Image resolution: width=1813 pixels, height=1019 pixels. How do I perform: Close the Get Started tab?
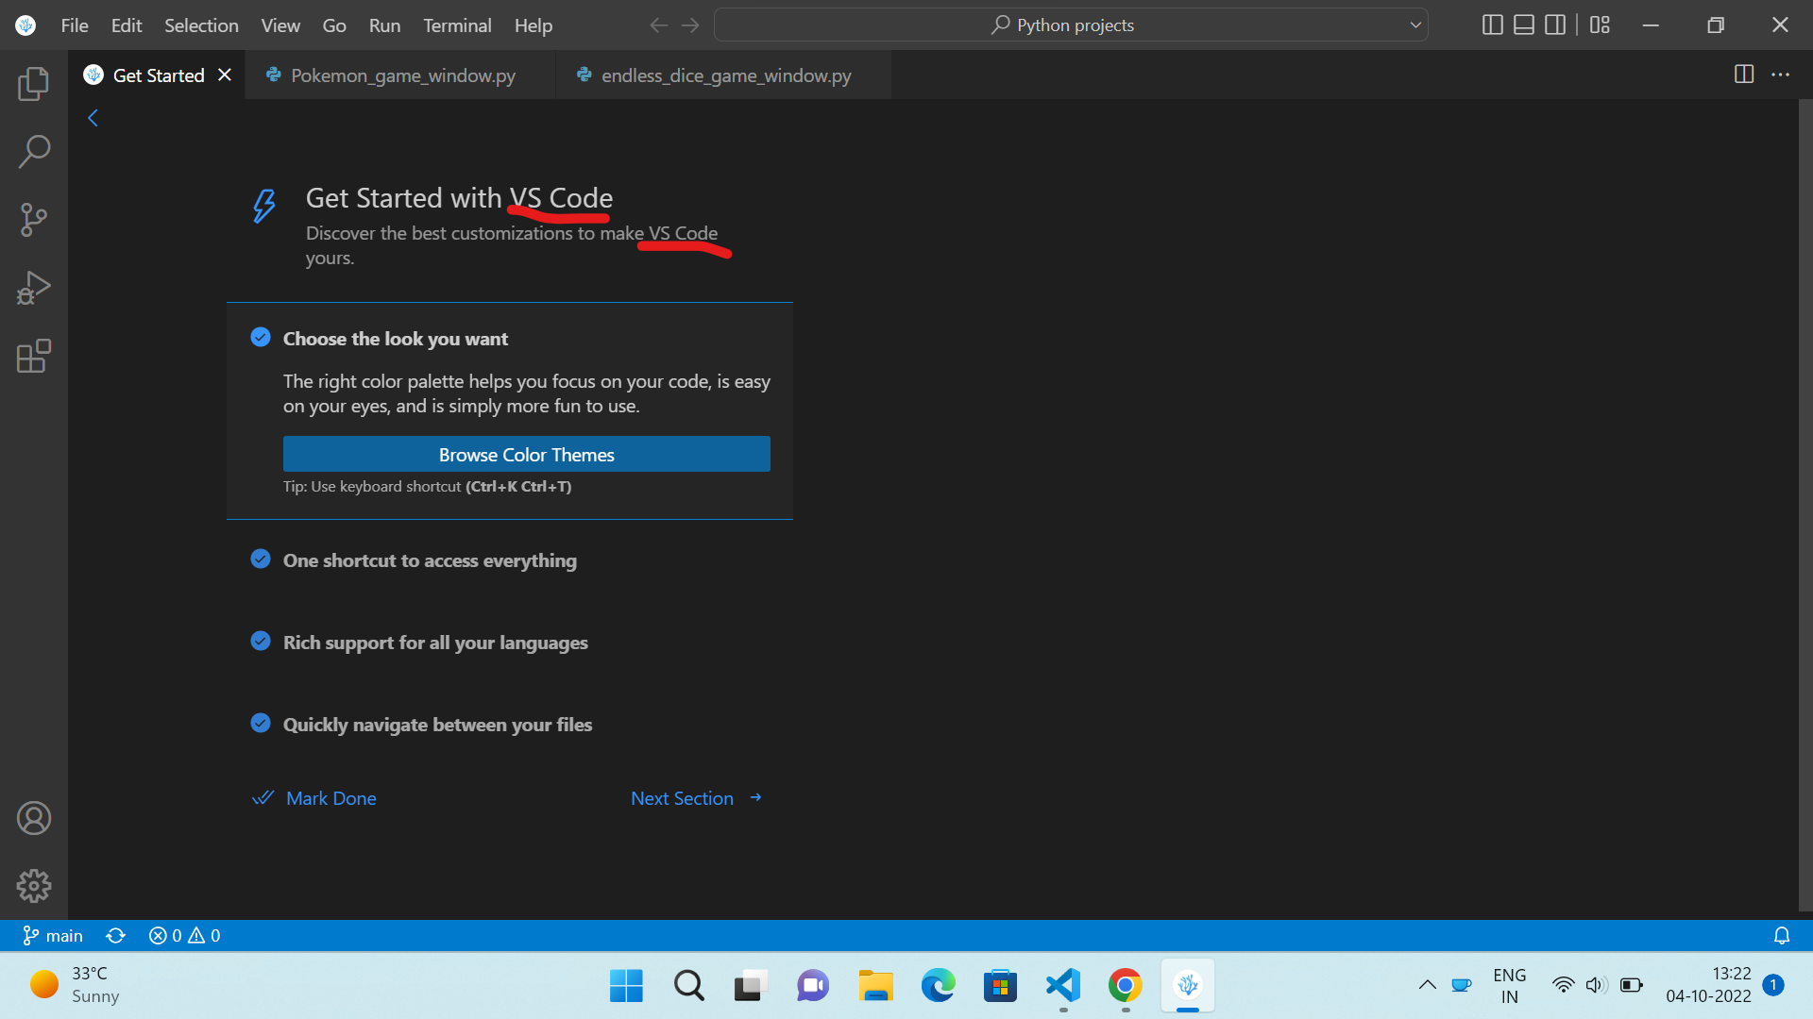225,75
